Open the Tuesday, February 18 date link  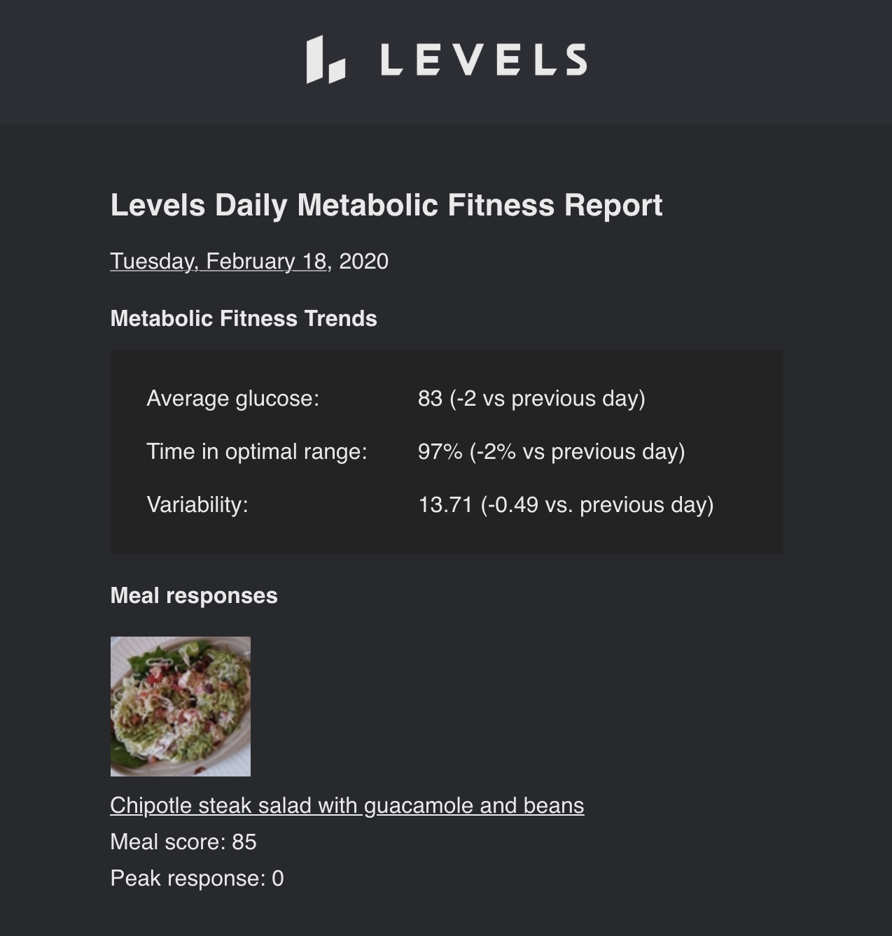click(218, 261)
